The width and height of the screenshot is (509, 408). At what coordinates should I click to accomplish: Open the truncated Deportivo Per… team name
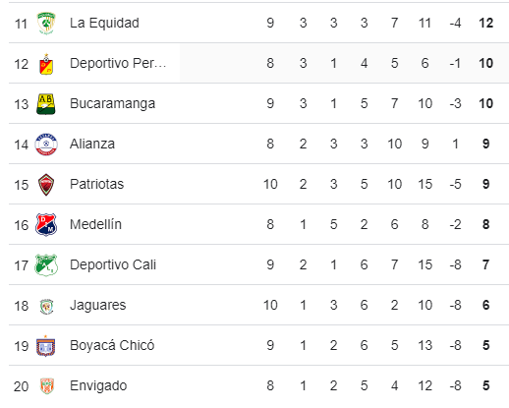tap(118, 63)
